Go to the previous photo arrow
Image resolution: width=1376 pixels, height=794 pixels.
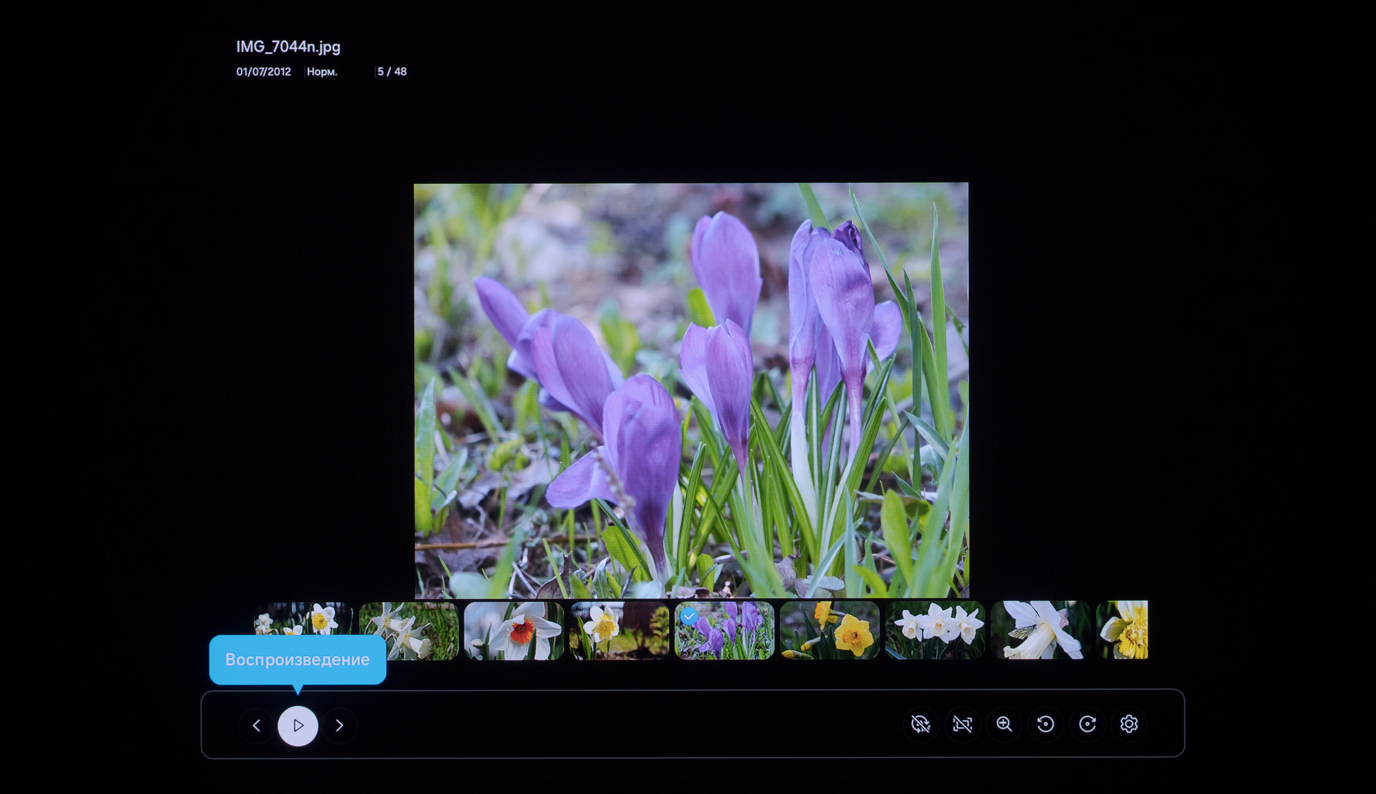tap(256, 726)
